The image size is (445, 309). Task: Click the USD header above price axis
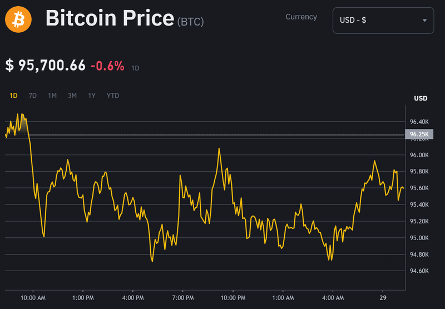421,98
